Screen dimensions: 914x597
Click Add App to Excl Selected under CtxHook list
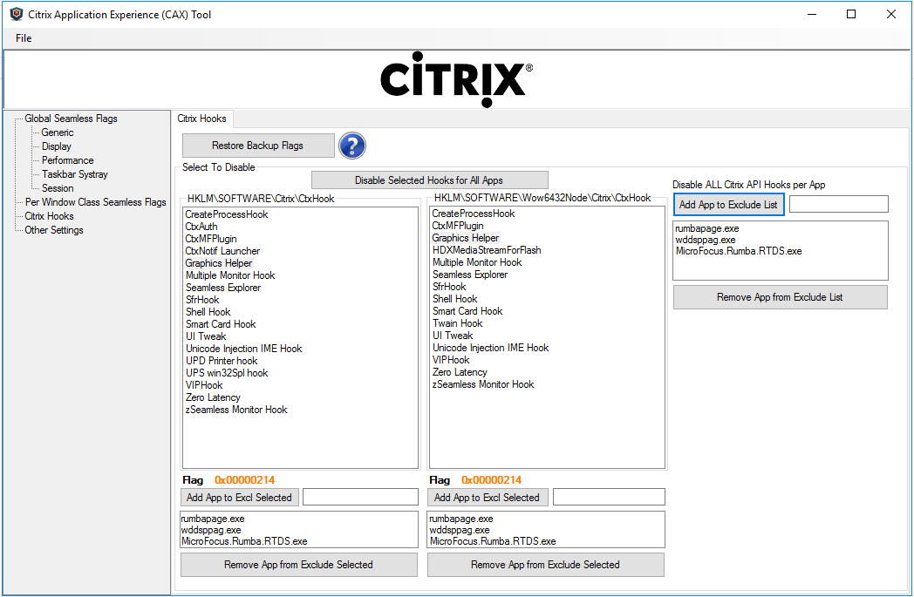[x=239, y=497]
